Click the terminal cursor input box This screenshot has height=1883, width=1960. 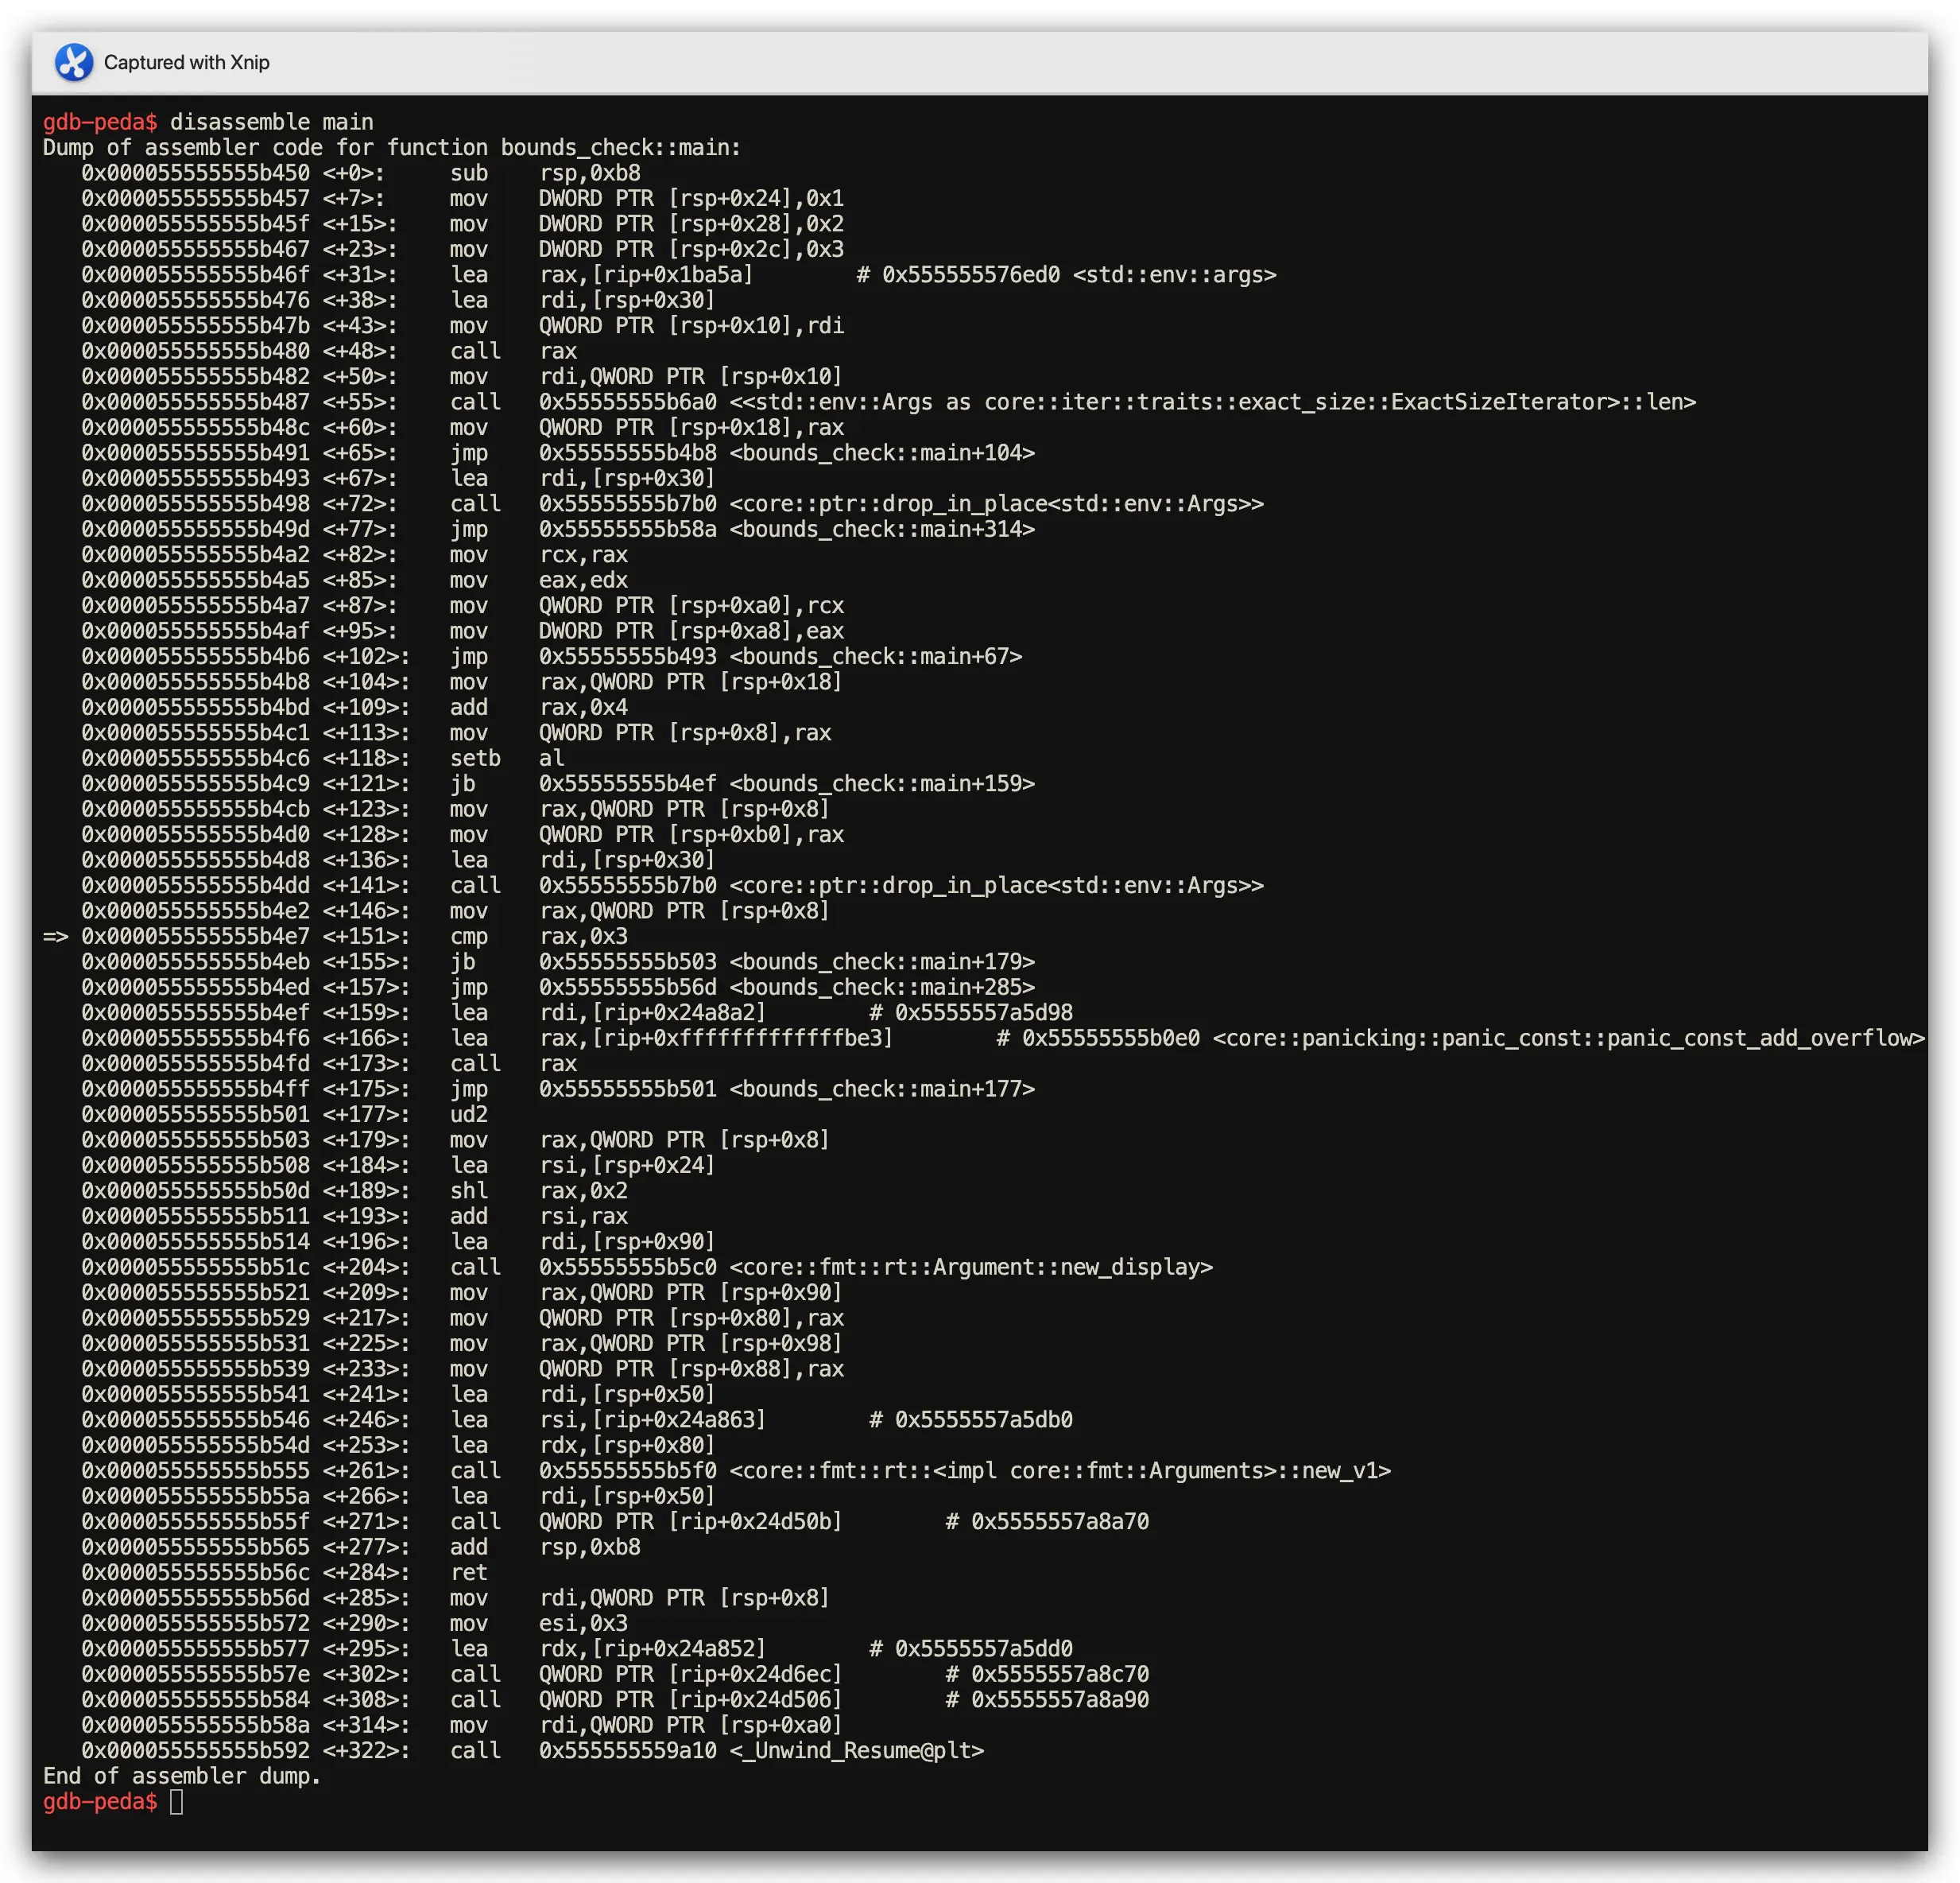click(176, 1802)
